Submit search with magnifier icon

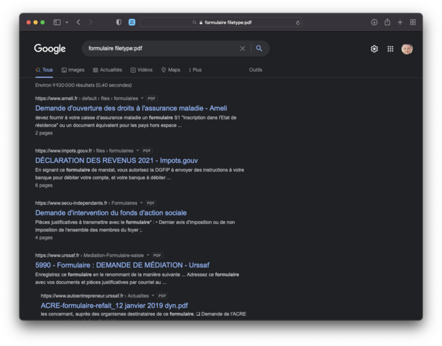[x=259, y=48]
